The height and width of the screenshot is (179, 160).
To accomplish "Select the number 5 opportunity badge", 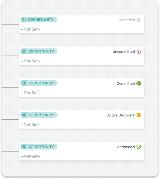I will tap(24, 147).
